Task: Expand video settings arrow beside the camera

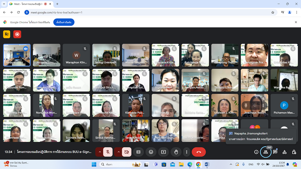Action: pyautogui.click(x=118, y=152)
